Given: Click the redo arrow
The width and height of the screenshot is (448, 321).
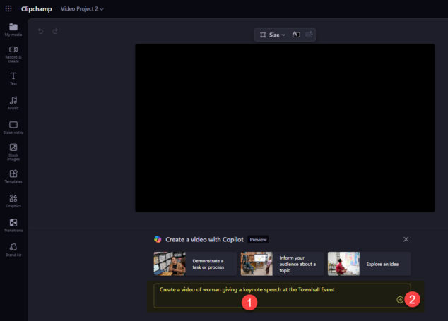Looking at the screenshot, I should [x=55, y=31].
